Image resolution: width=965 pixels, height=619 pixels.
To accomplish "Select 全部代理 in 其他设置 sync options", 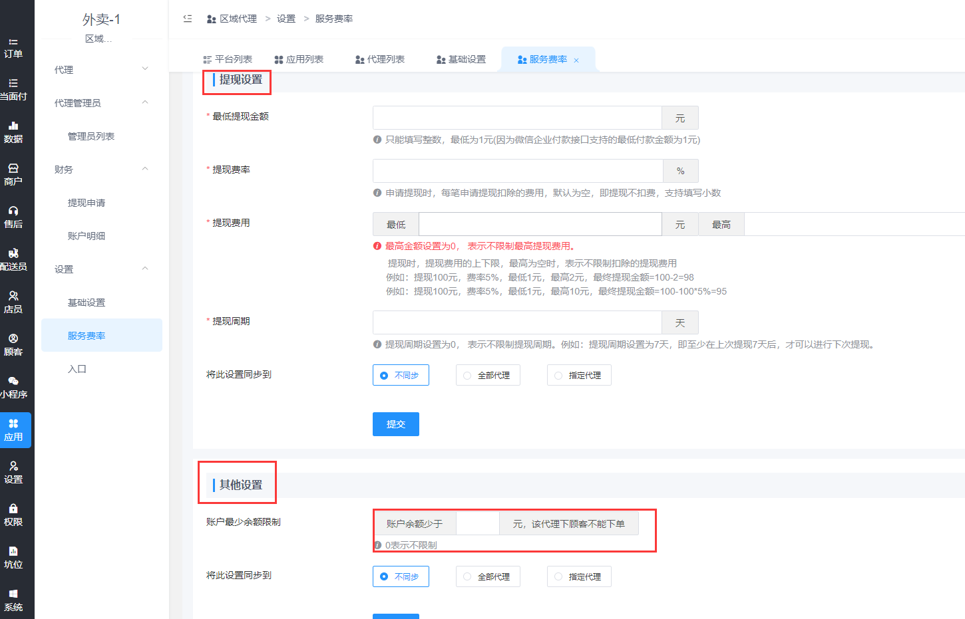I will [x=488, y=576].
